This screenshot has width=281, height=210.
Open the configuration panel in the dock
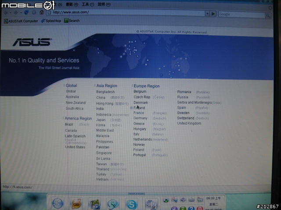pos(151,204)
